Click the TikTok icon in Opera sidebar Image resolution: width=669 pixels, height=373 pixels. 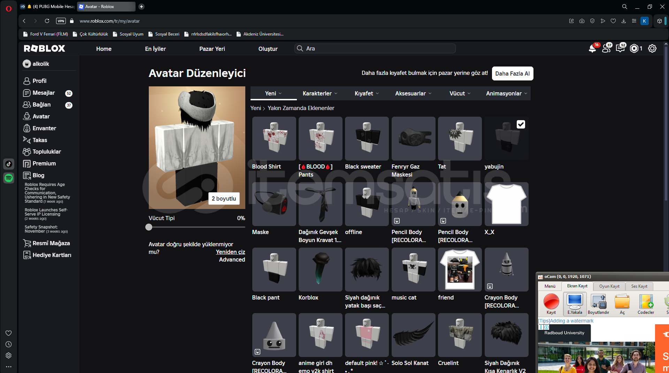(9, 164)
